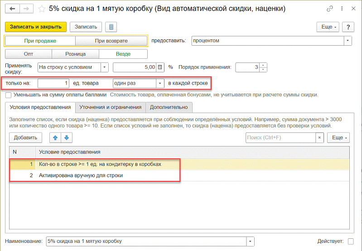The width and height of the screenshot is (362, 251).
Task: Clear the search field with x
Action: pyautogui.click(x=319, y=137)
